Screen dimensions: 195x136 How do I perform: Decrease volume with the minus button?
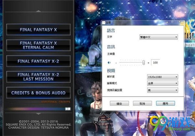click(x=116, y=63)
